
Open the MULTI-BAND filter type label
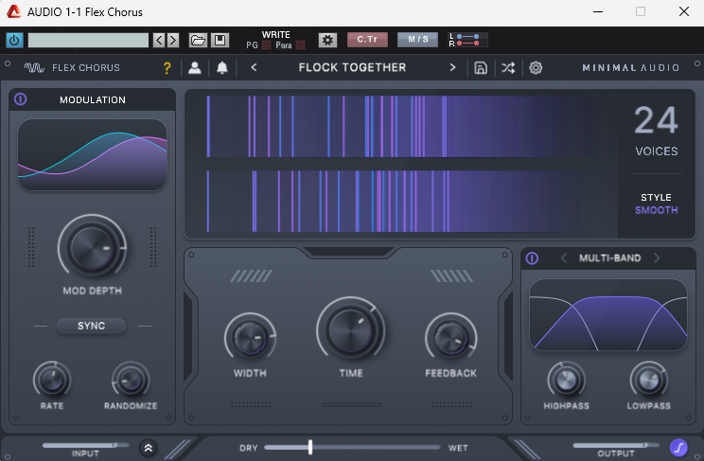[x=609, y=257]
